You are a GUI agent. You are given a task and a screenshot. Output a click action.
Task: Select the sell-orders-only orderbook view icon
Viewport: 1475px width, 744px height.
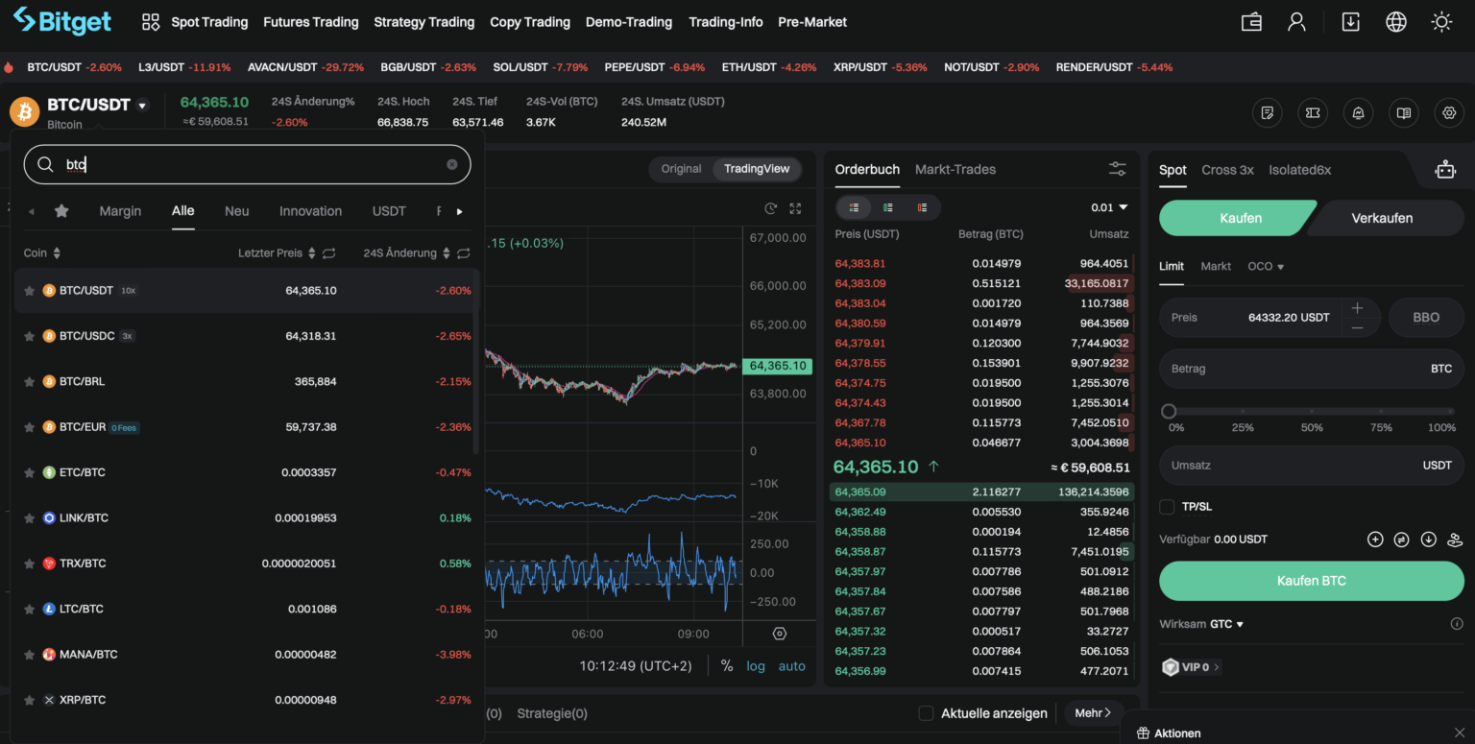(921, 207)
